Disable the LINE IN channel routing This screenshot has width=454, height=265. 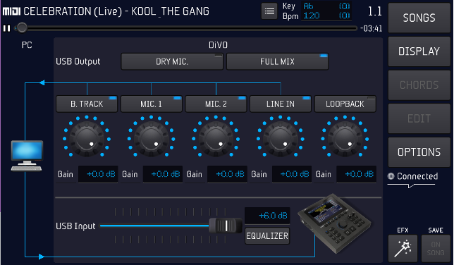coord(281,104)
